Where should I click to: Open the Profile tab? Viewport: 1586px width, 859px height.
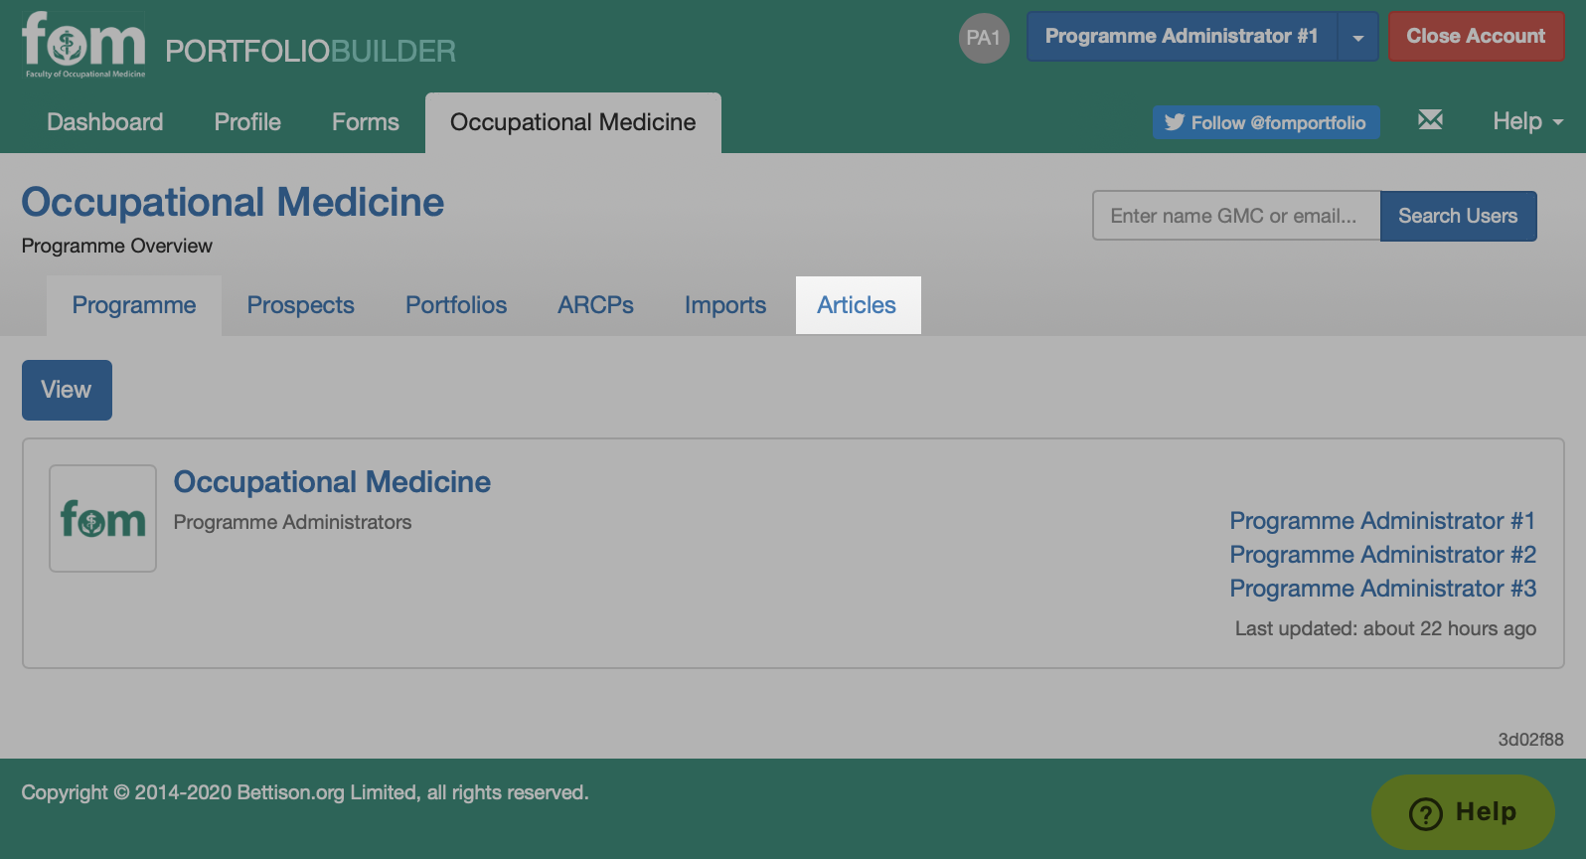pyautogui.click(x=247, y=122)
